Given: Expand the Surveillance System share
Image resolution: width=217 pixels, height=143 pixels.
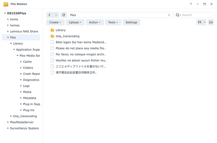Looking at the screenshot, I should coord(8,128).
